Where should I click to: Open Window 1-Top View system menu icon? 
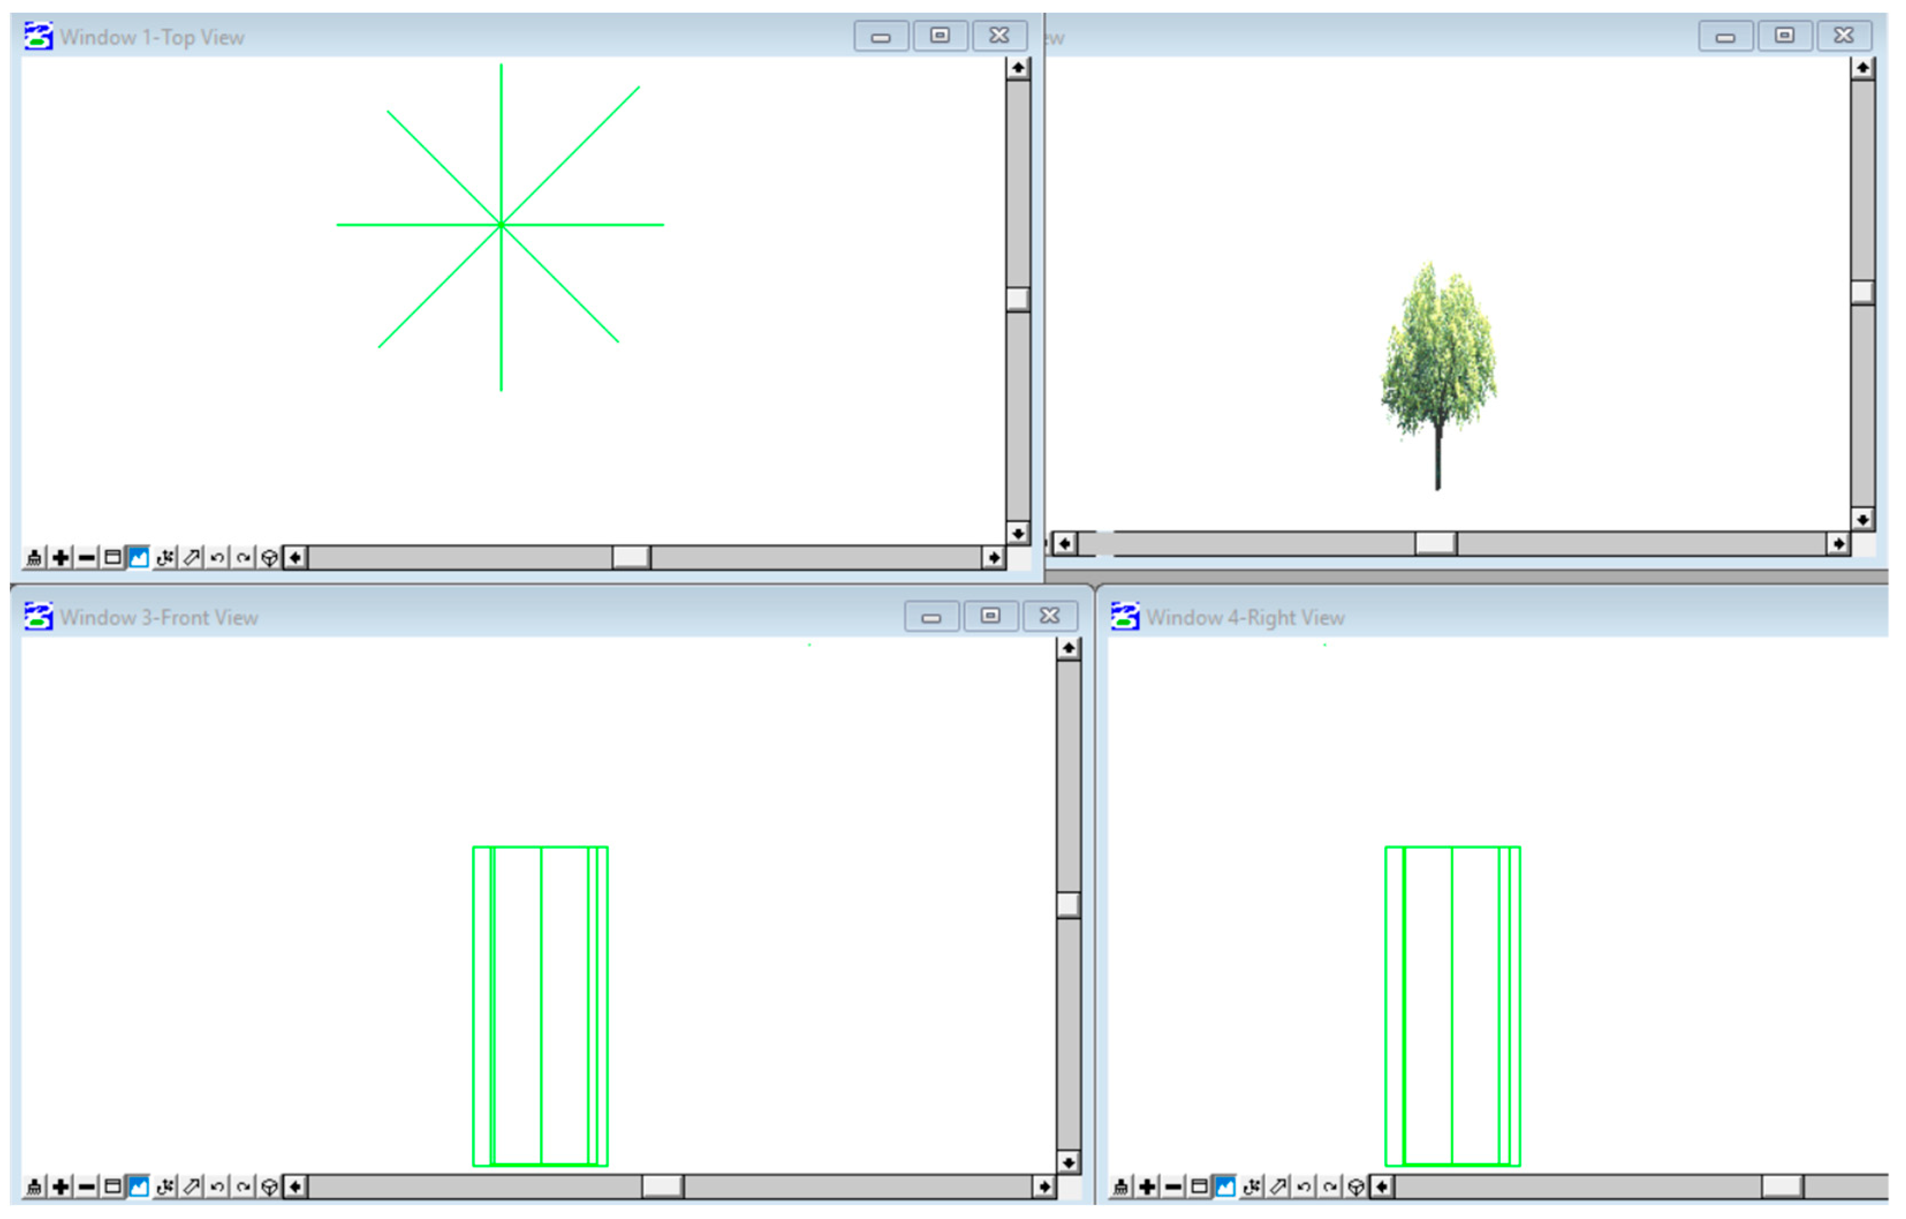[x=38, y=36]
